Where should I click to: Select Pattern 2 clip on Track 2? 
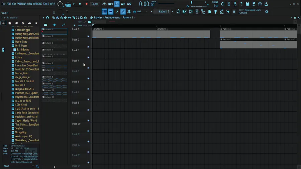[x=252, y=43]
